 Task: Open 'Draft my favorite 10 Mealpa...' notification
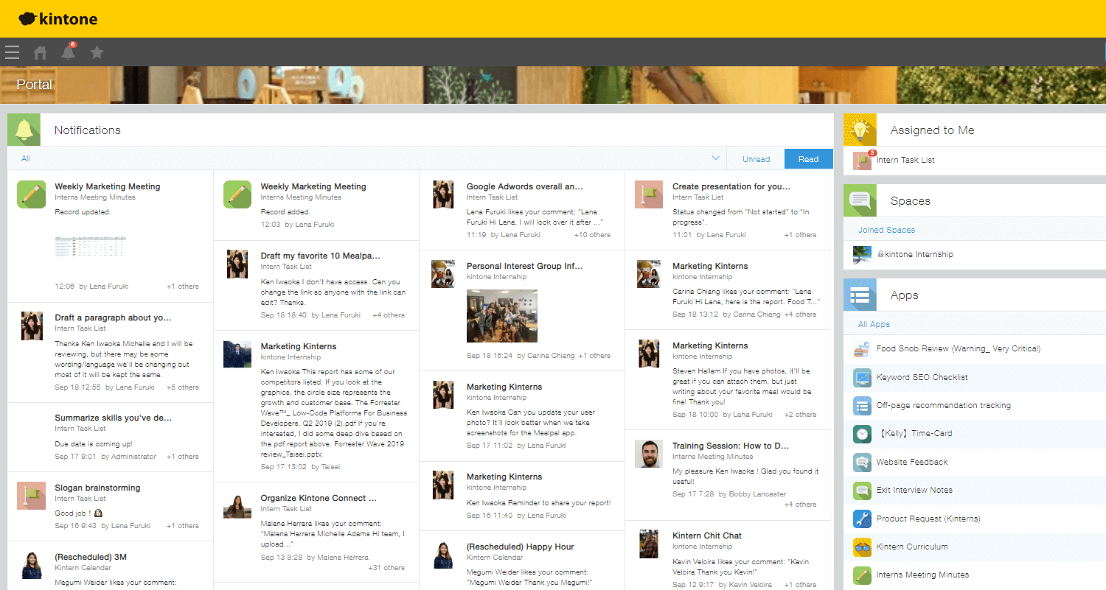point(321,256)
